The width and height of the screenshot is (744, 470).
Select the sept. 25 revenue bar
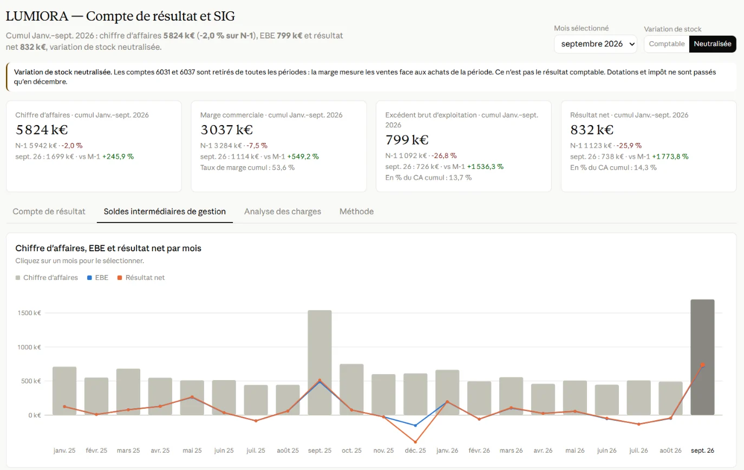pyautogui.click(x=319, y=362)
